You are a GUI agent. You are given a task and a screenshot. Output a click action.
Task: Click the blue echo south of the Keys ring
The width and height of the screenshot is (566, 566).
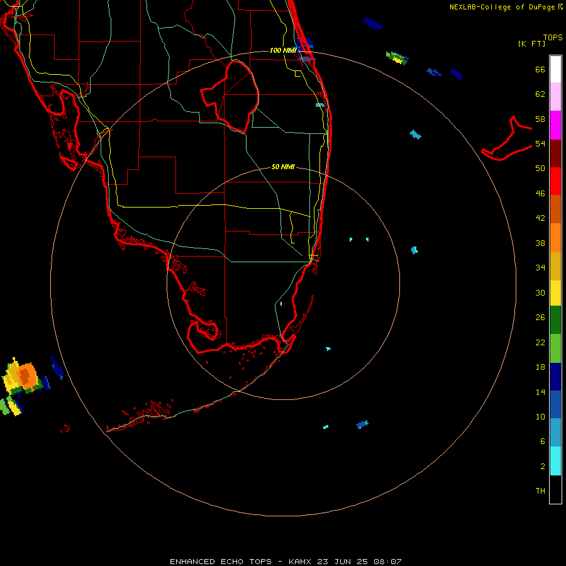point(362,424)
